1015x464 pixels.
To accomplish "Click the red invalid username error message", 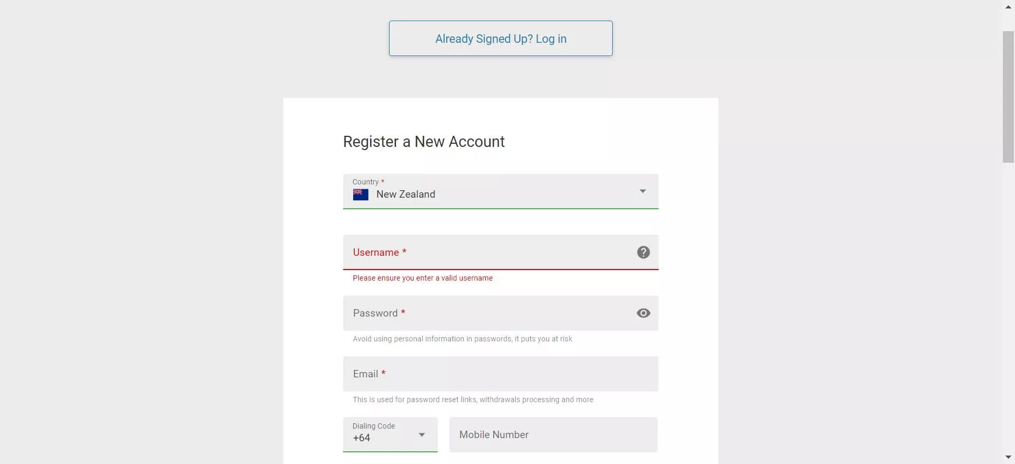I will (422, 278).
